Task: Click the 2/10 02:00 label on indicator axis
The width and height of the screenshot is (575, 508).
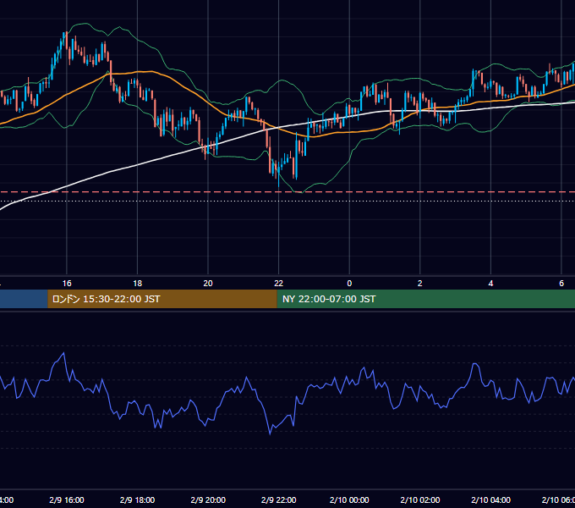Action: tap(420, 500)
